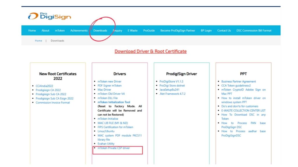The width and height of the screenshot is (298, 167).
Task: Download MAC system PDF module PKCS11 library
Action: tap(120, 138)
